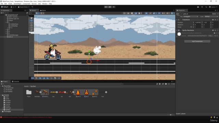Toggle the Sprite Renderer enabled checkbox
The image size is (219, 123).
(x=181, y=30)
